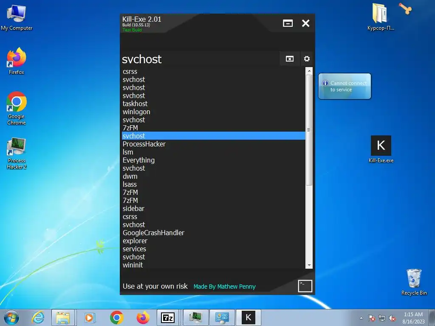Screen dimensions: 435x326
Task: Click the process list scrollbar thumb
Action: tap(309, 130)
